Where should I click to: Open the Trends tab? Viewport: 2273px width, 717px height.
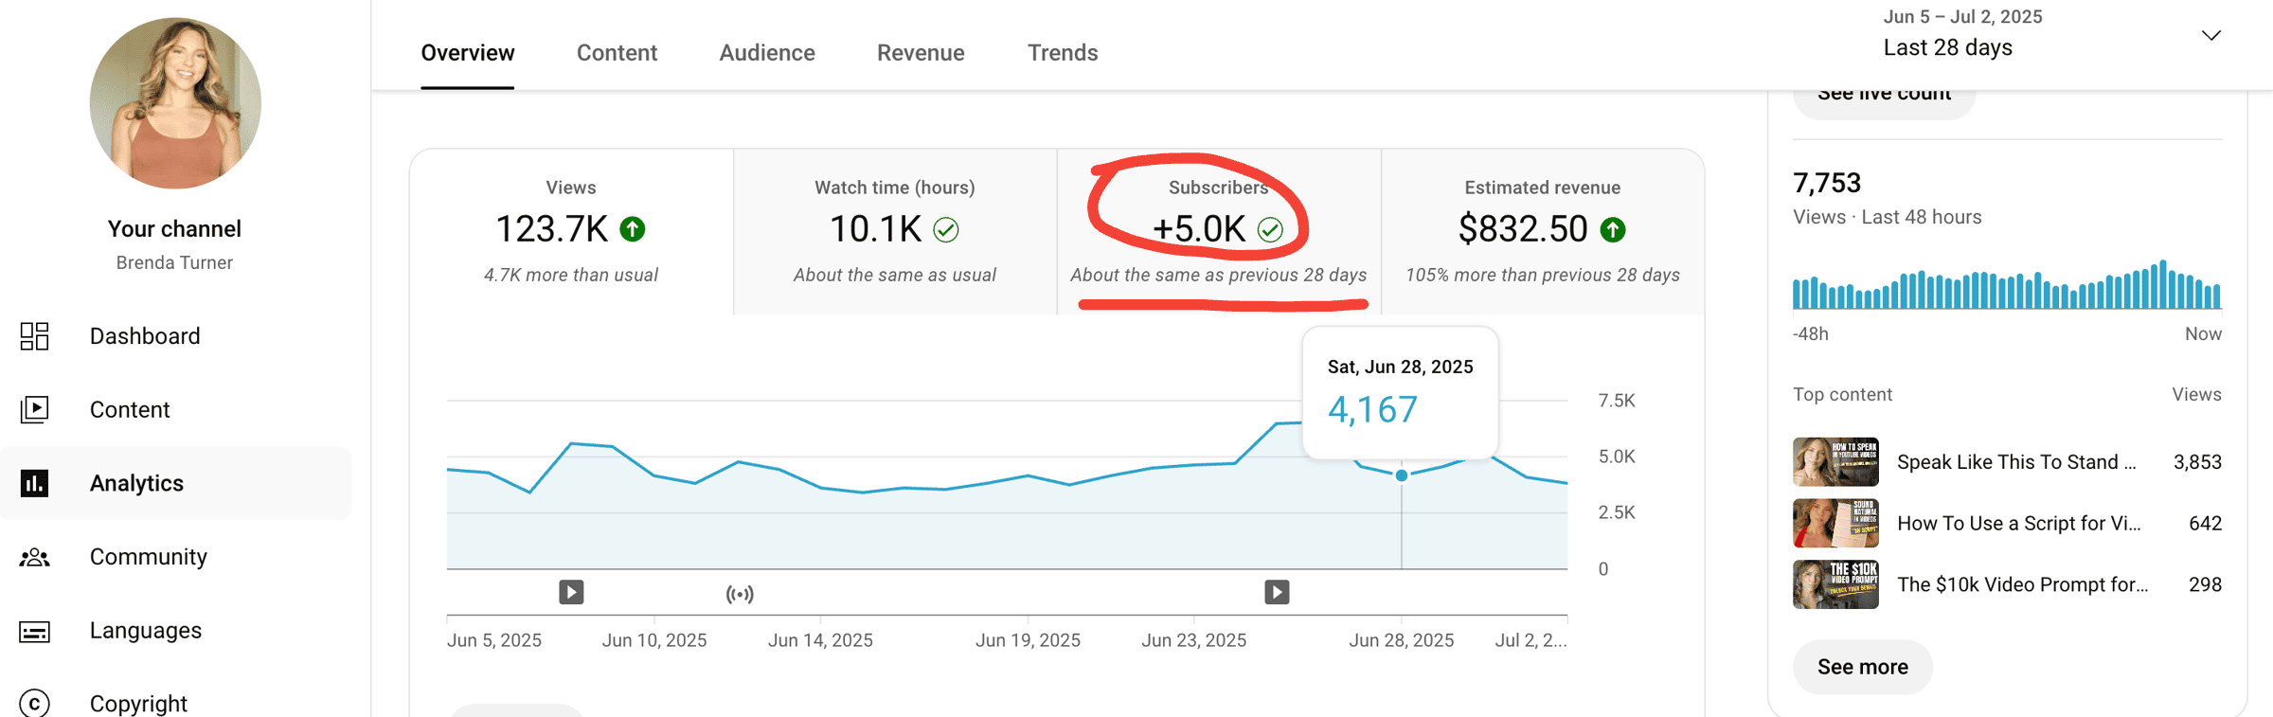[1063, 53]
